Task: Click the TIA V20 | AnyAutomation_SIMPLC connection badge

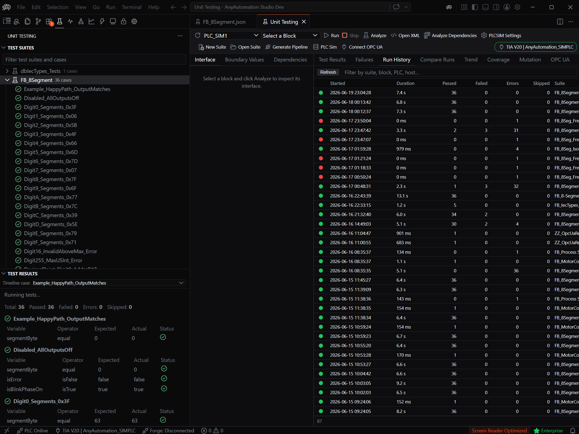Action: (536, 47)
